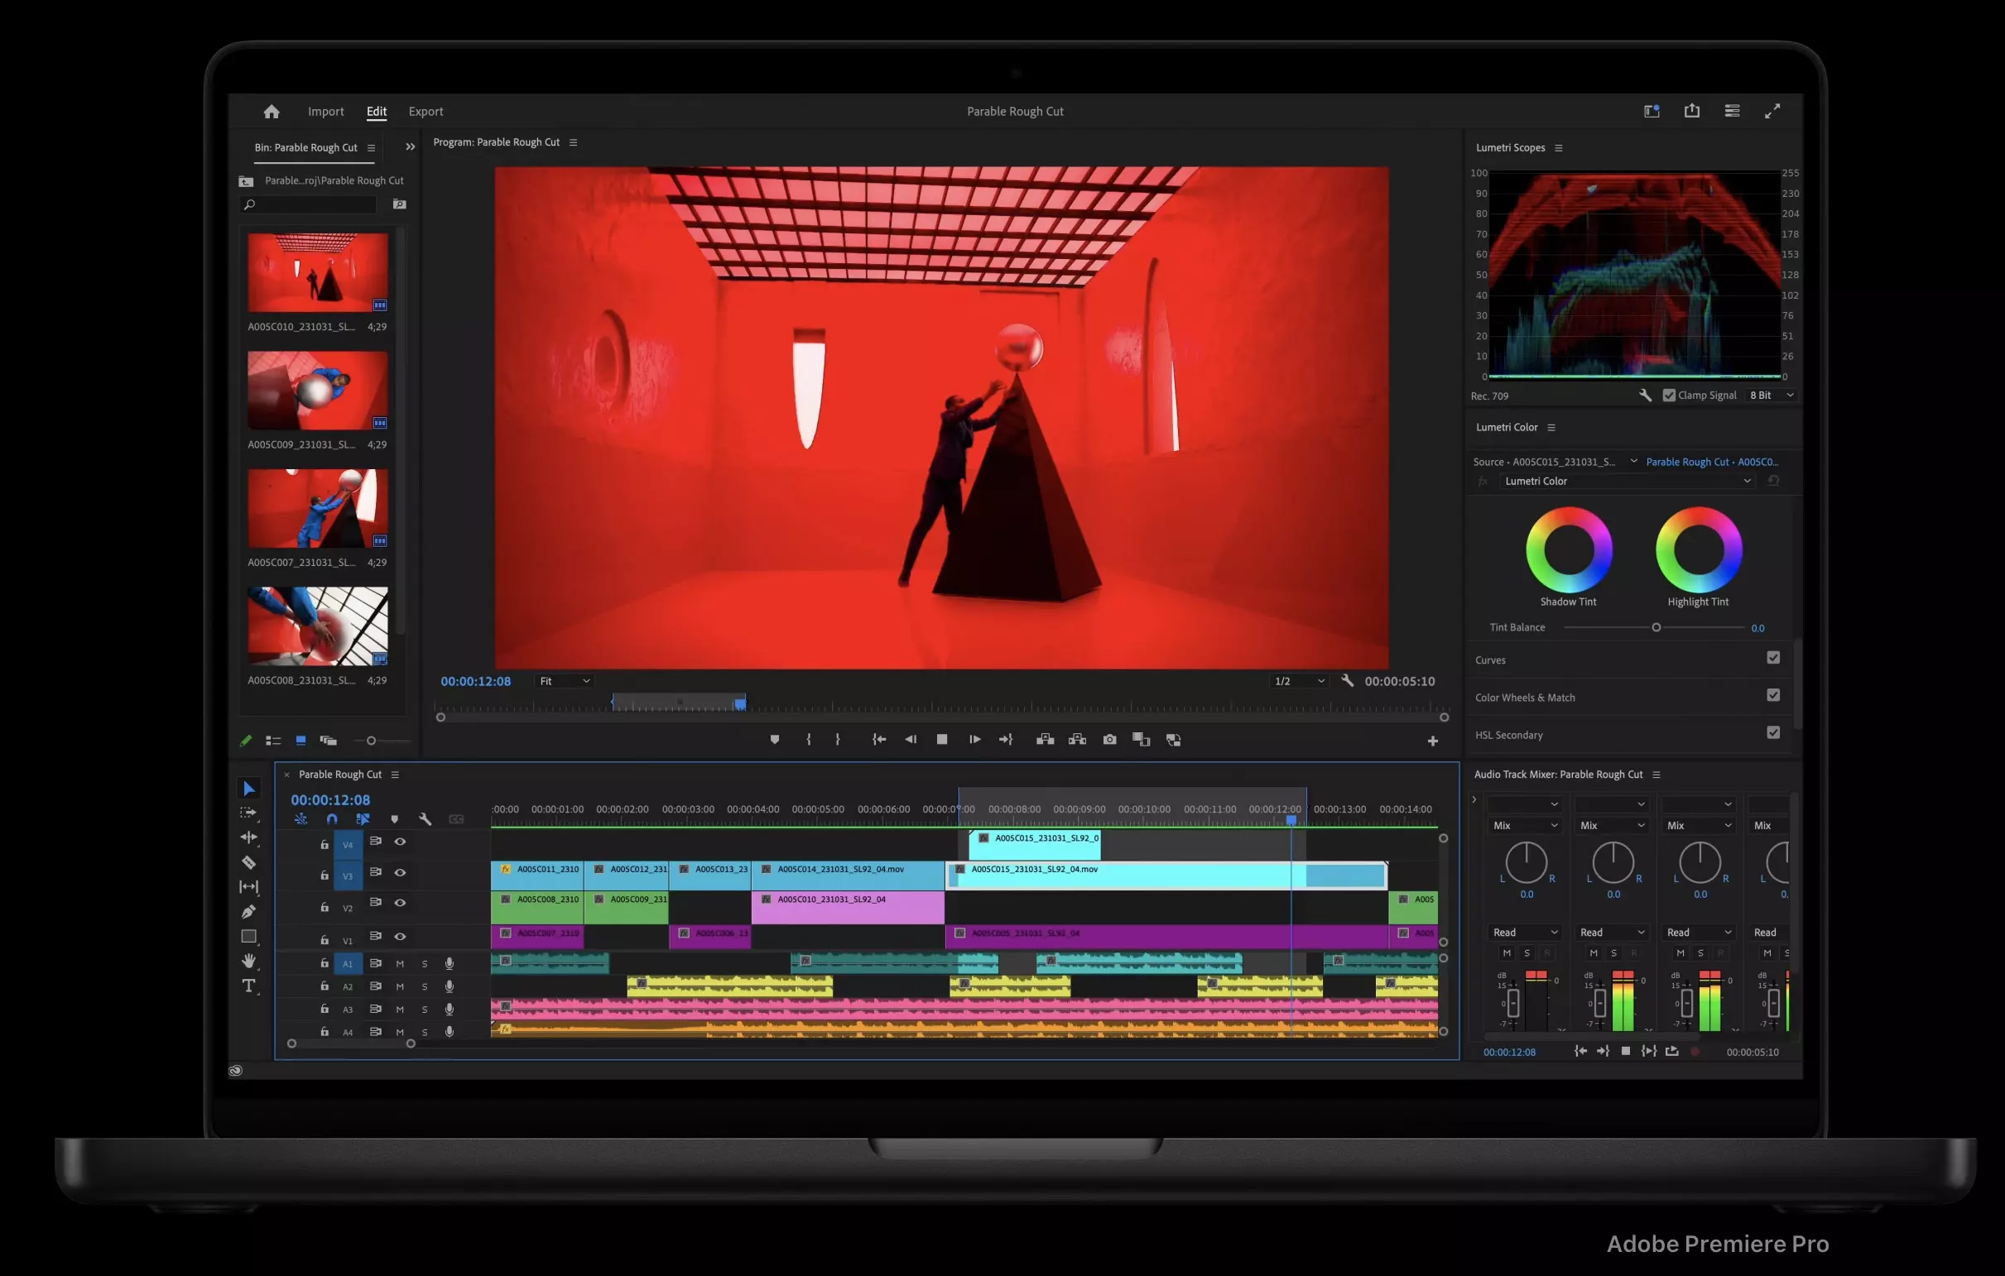Switch the bin to list view
Screen dimensions: 2005x1276
coord(273,741)
